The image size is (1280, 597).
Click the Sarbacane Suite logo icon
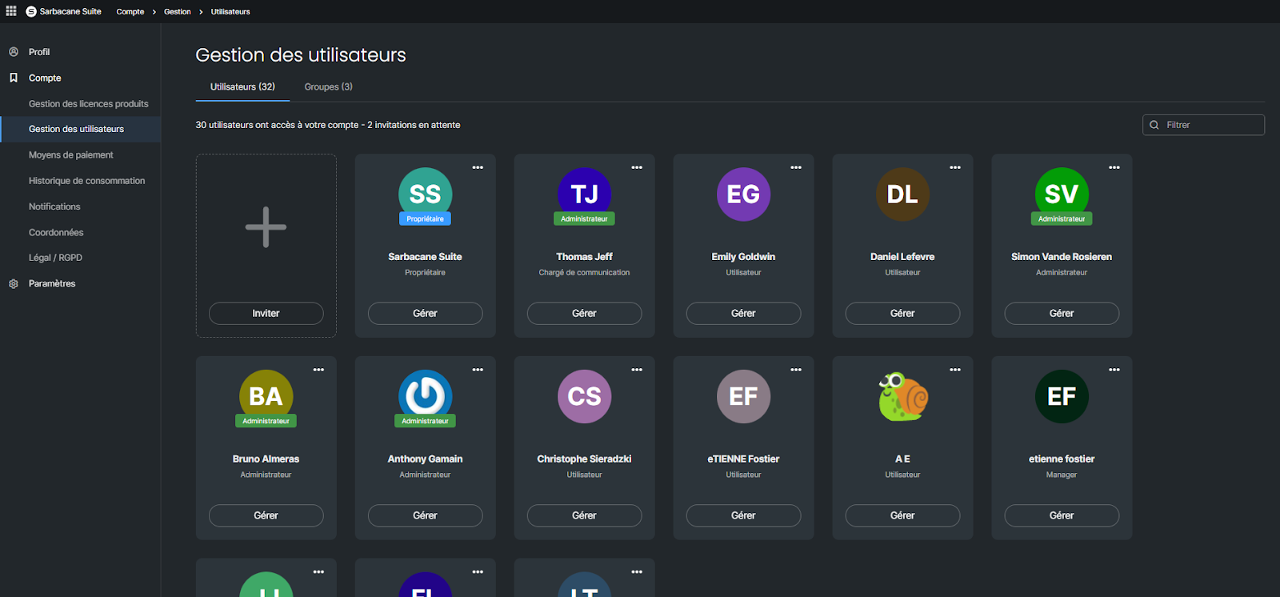31,12
